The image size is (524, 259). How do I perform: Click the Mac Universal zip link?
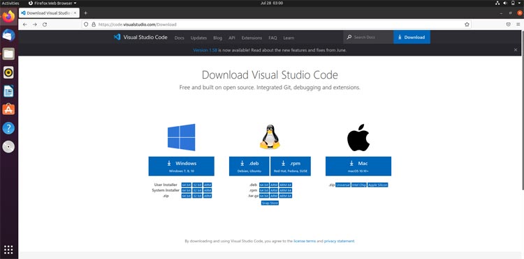point(343,185)
